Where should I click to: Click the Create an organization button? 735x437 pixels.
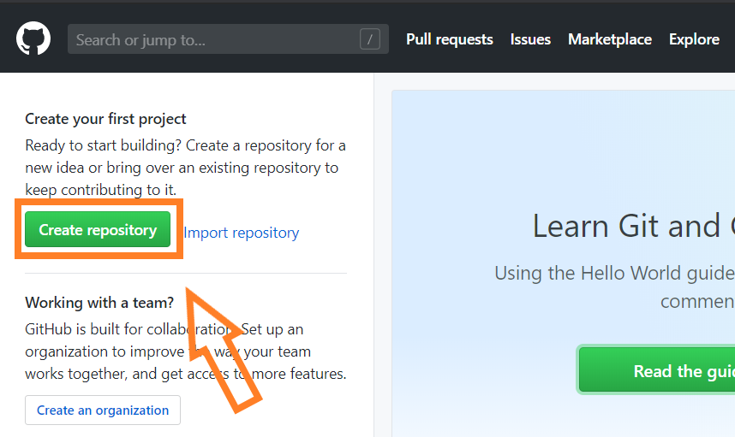(x=103, y=410)
